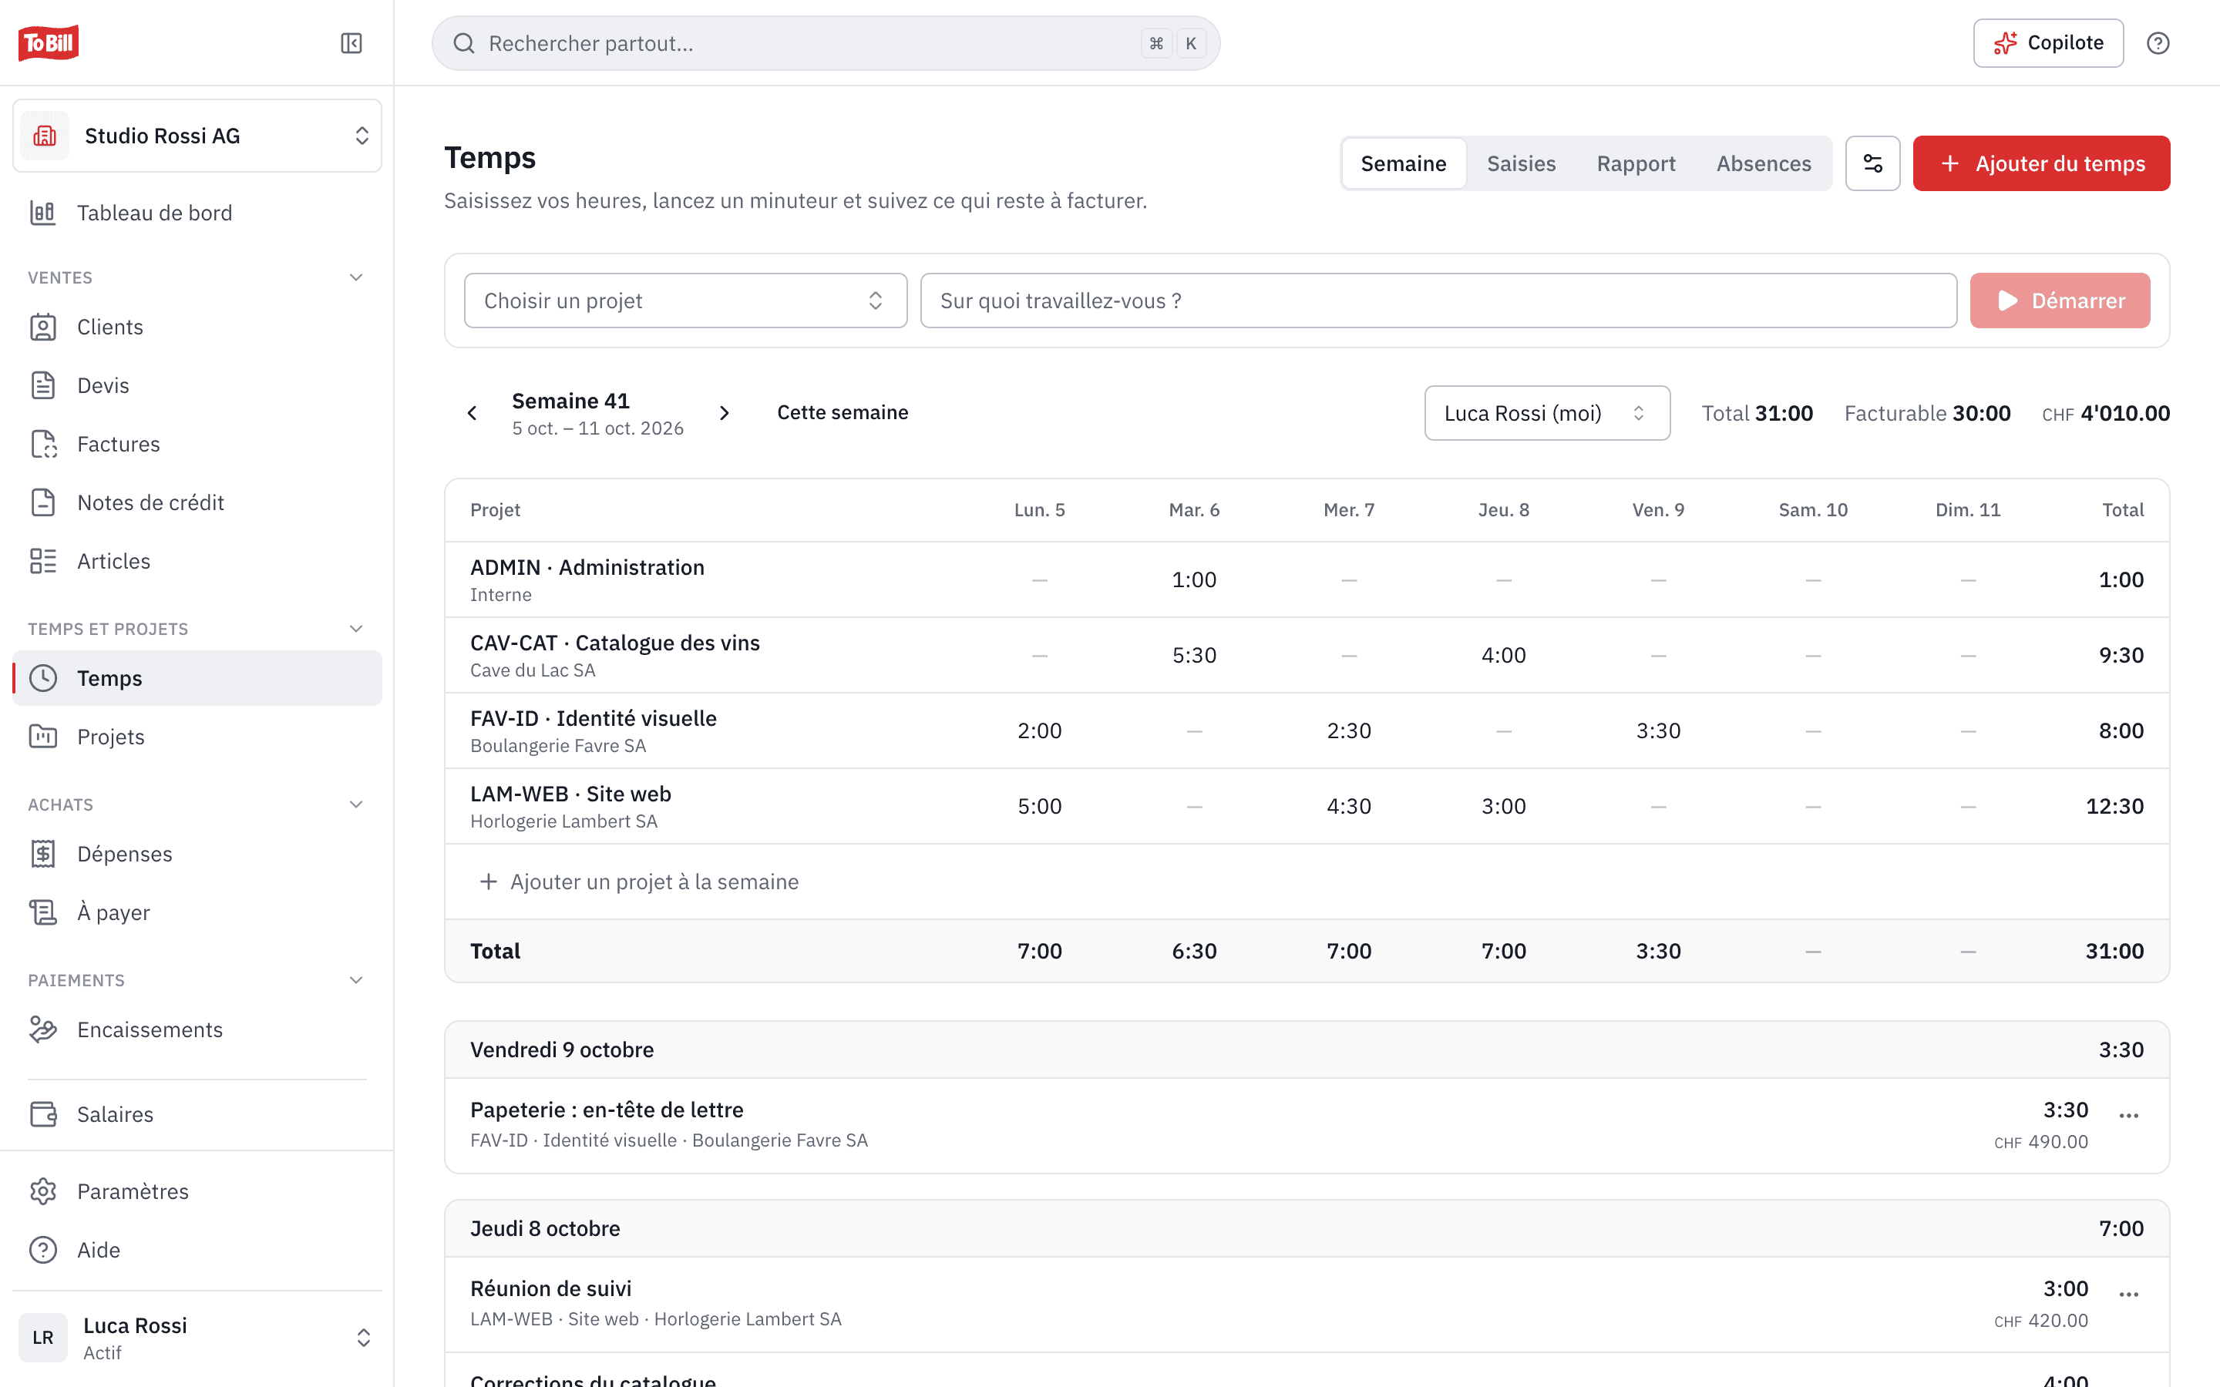The height and width of the screenshot is (1387, 2220).
Task: Open Choisir un projet dropdown
Action: tap(685, 301)
